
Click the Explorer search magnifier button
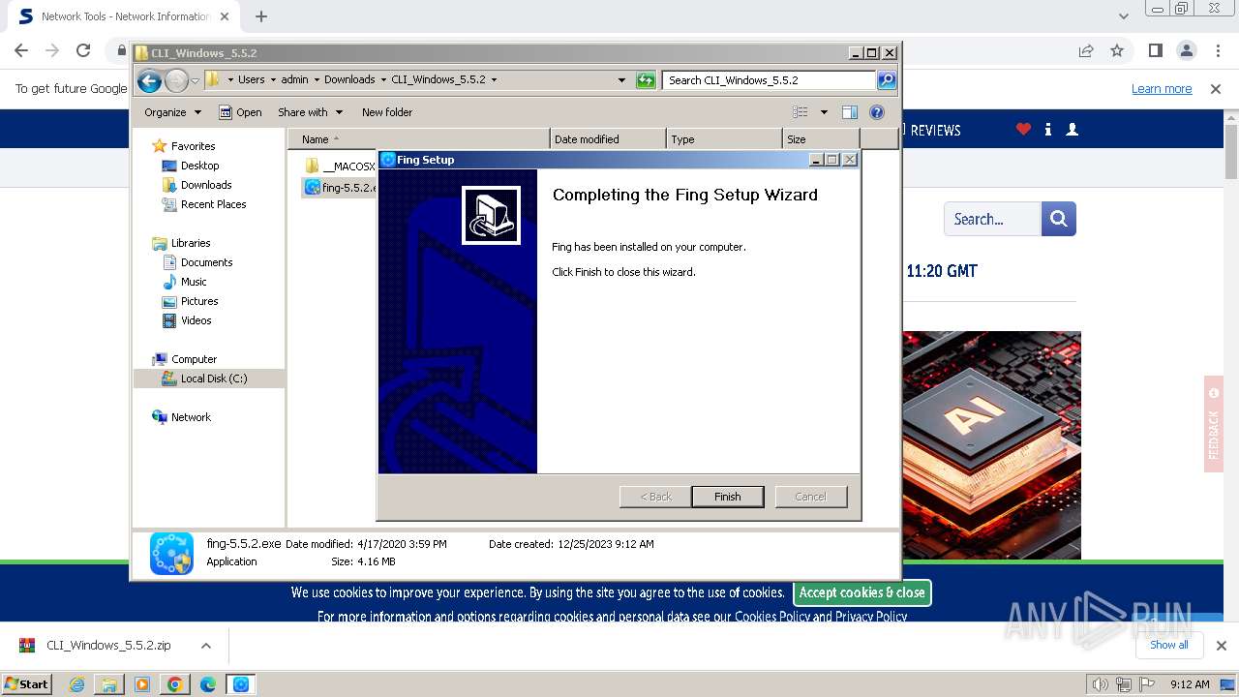point(887,80)
